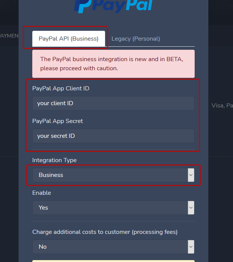
Task: Click the "Integration Type" label
Action: (54, 160)
